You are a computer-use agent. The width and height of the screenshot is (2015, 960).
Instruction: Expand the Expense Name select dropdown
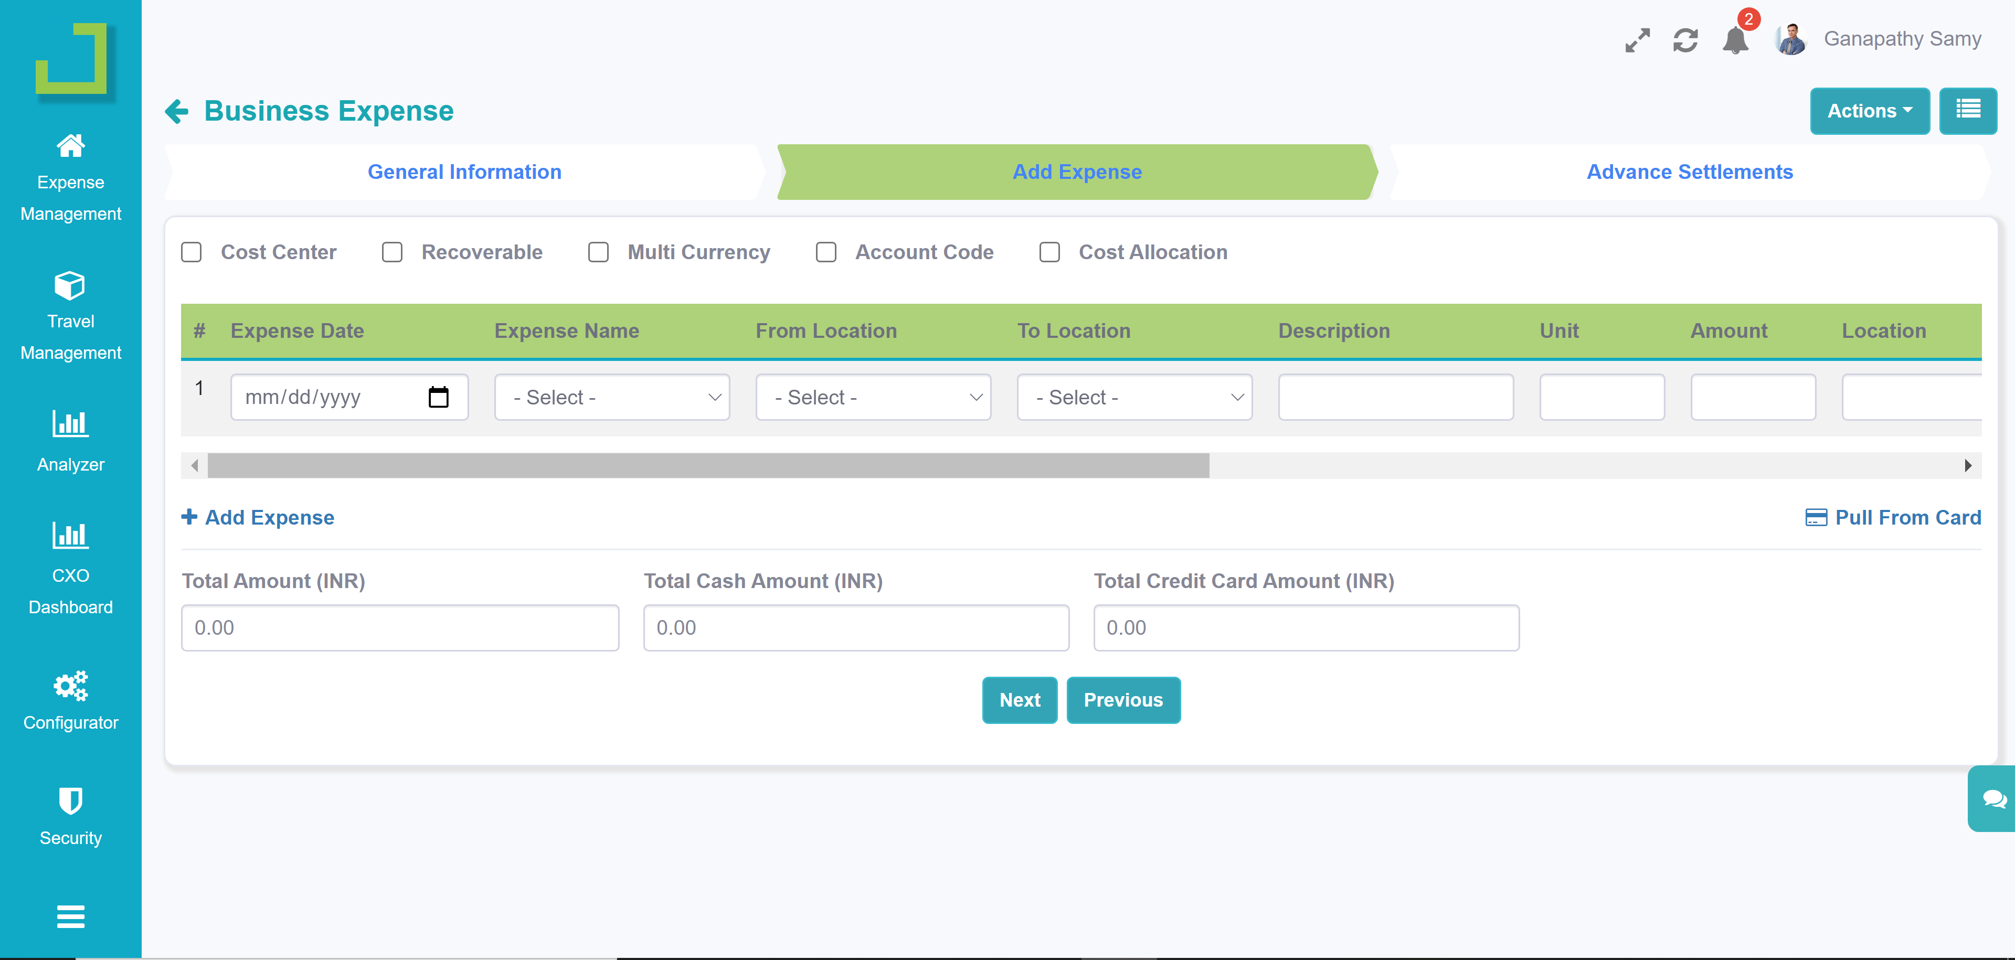click(612, 397)
